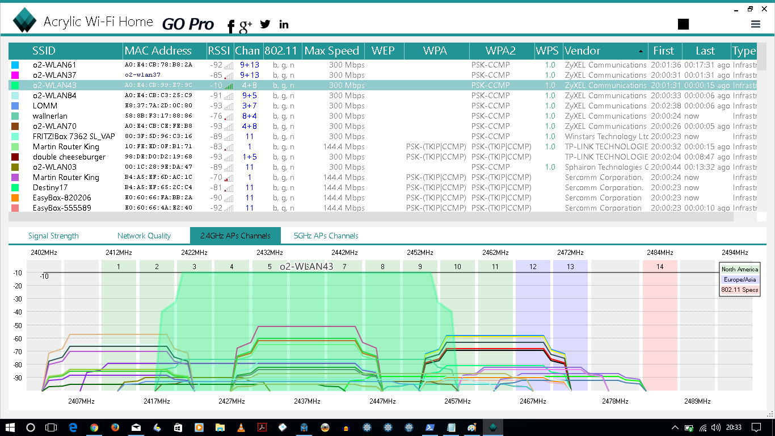Click the First seen column header
Screen dimensions: 775x436
(x=665, y=51)
